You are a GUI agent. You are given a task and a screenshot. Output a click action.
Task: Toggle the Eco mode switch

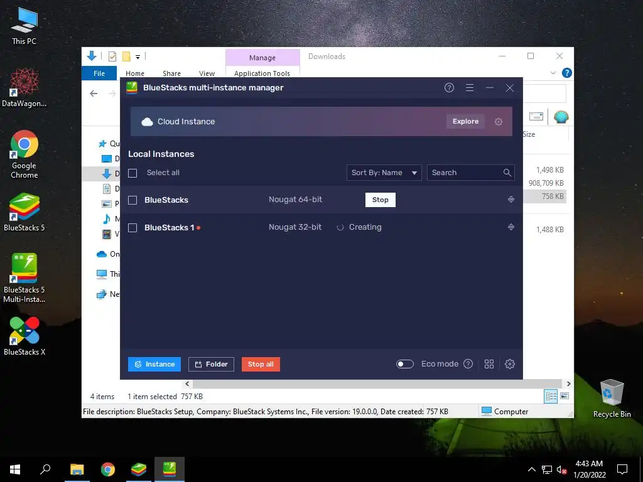point(405,364)
